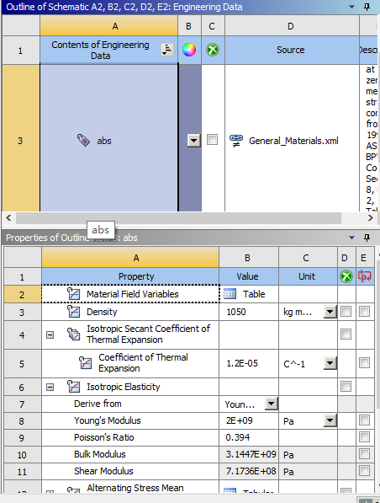Click the link icon beside General_Materials.xml

[236, 141]
